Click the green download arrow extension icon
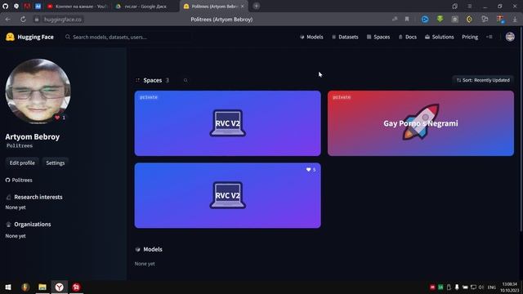 440,20
